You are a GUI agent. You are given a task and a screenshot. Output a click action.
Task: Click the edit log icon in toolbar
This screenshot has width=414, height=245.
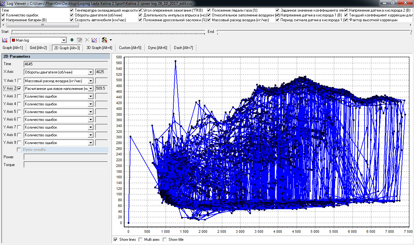(80, 40)
